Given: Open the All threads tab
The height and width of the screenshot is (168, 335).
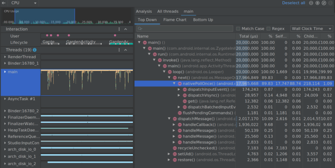Looking at the screenshot, I should [168, 12].
